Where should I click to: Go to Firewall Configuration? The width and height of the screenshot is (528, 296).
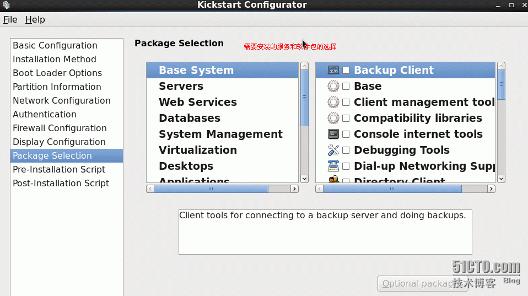pyautogui.click(x=67, y=128)
